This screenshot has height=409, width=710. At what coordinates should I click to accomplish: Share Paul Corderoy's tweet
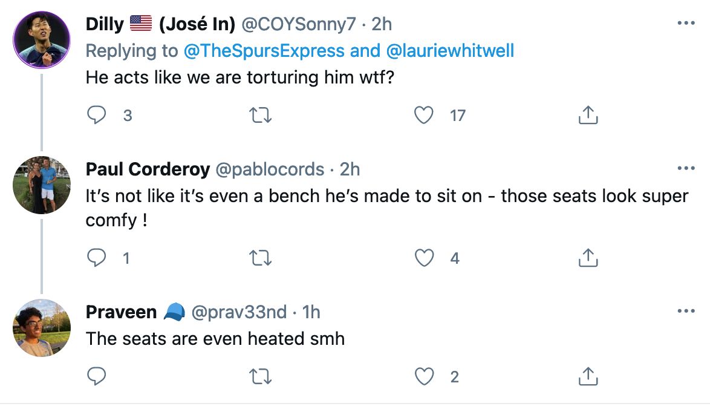click(588, 258)
